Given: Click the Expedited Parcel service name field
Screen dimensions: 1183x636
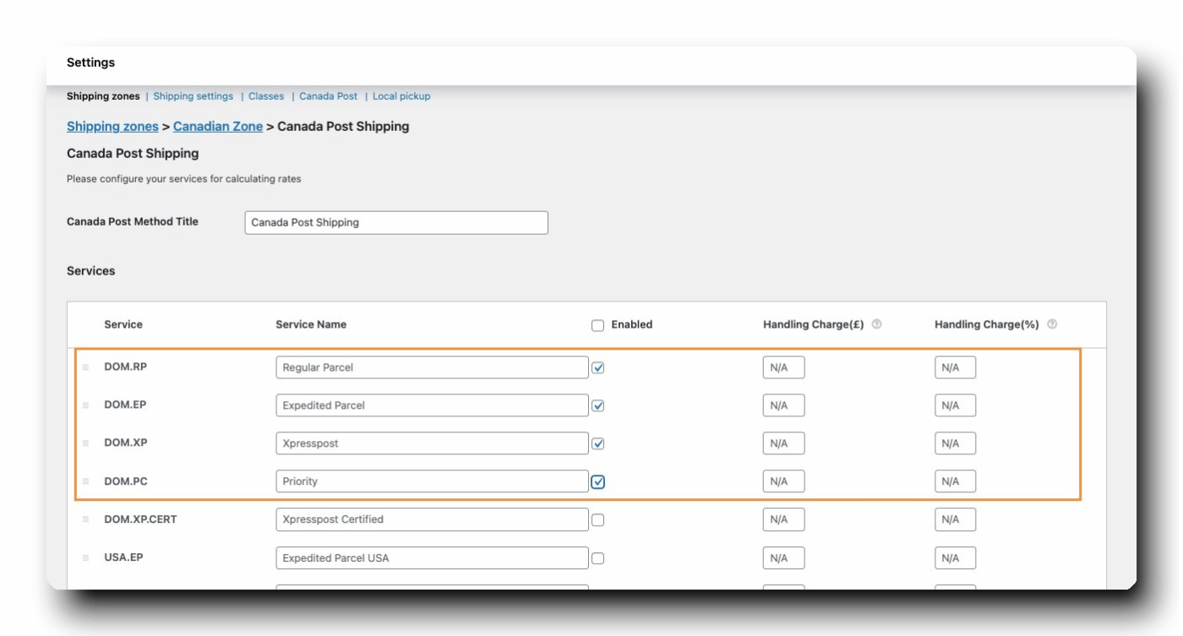Looking at the screenshot, I should click(432, 405).
